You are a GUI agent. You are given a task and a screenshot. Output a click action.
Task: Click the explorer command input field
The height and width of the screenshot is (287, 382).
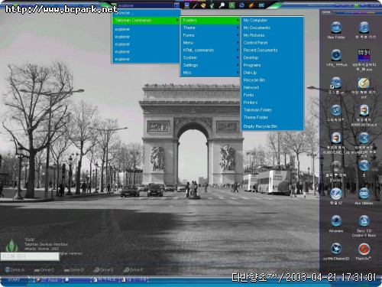pyautogui.click(x=145, y=5)
